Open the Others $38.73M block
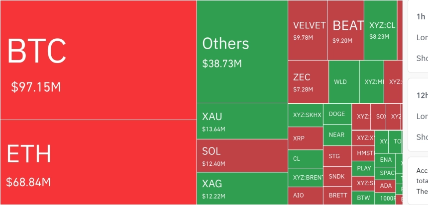 242,52
